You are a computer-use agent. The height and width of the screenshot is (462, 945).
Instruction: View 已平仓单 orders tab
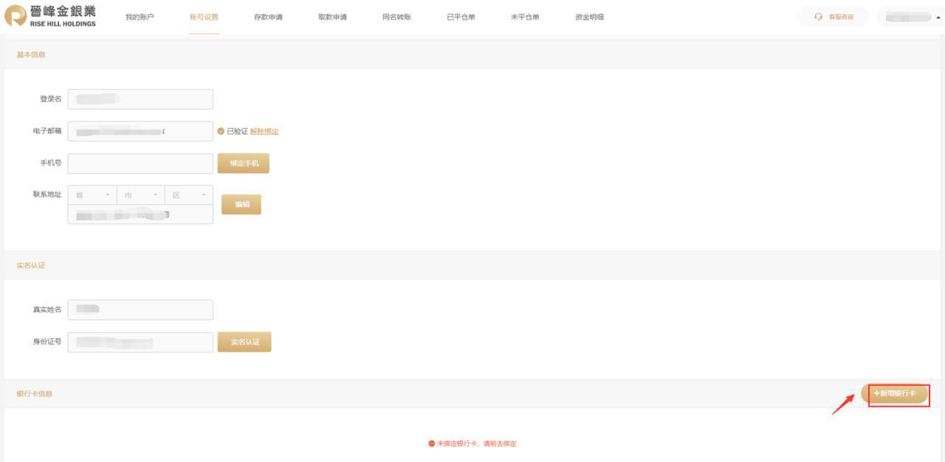[x=461, y=17]
